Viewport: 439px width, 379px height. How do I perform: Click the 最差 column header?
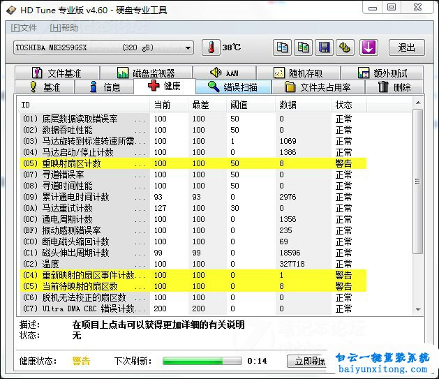tap(207, 105)
